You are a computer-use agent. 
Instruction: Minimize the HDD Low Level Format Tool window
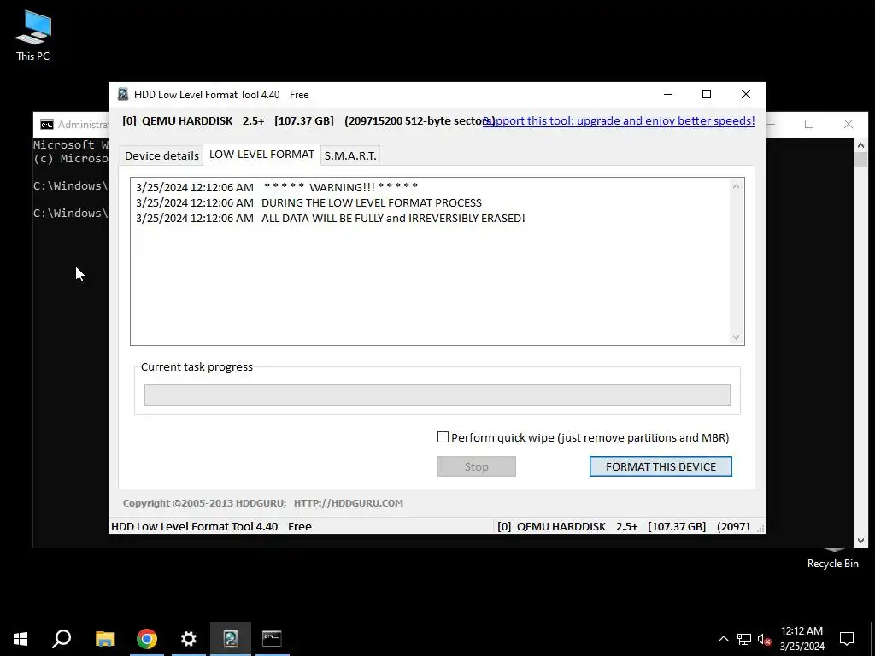point(668,94)
